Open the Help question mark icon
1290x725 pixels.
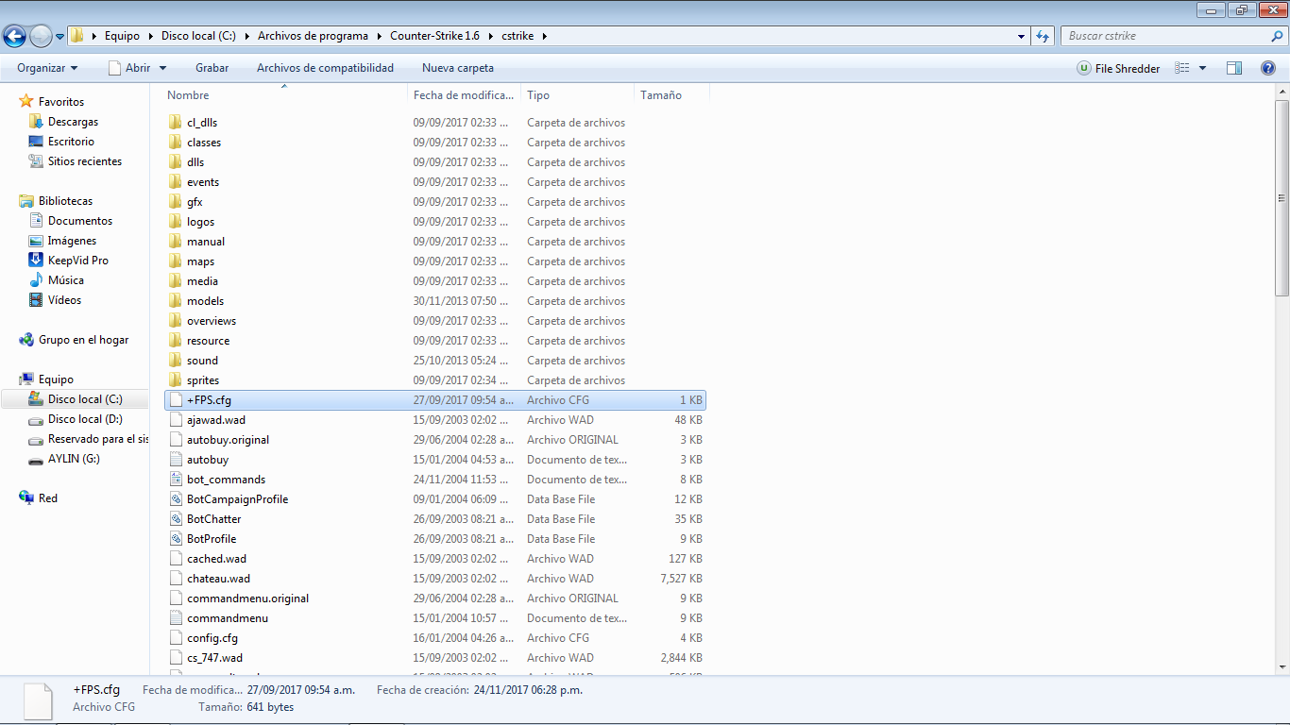tap(1268, 68)
